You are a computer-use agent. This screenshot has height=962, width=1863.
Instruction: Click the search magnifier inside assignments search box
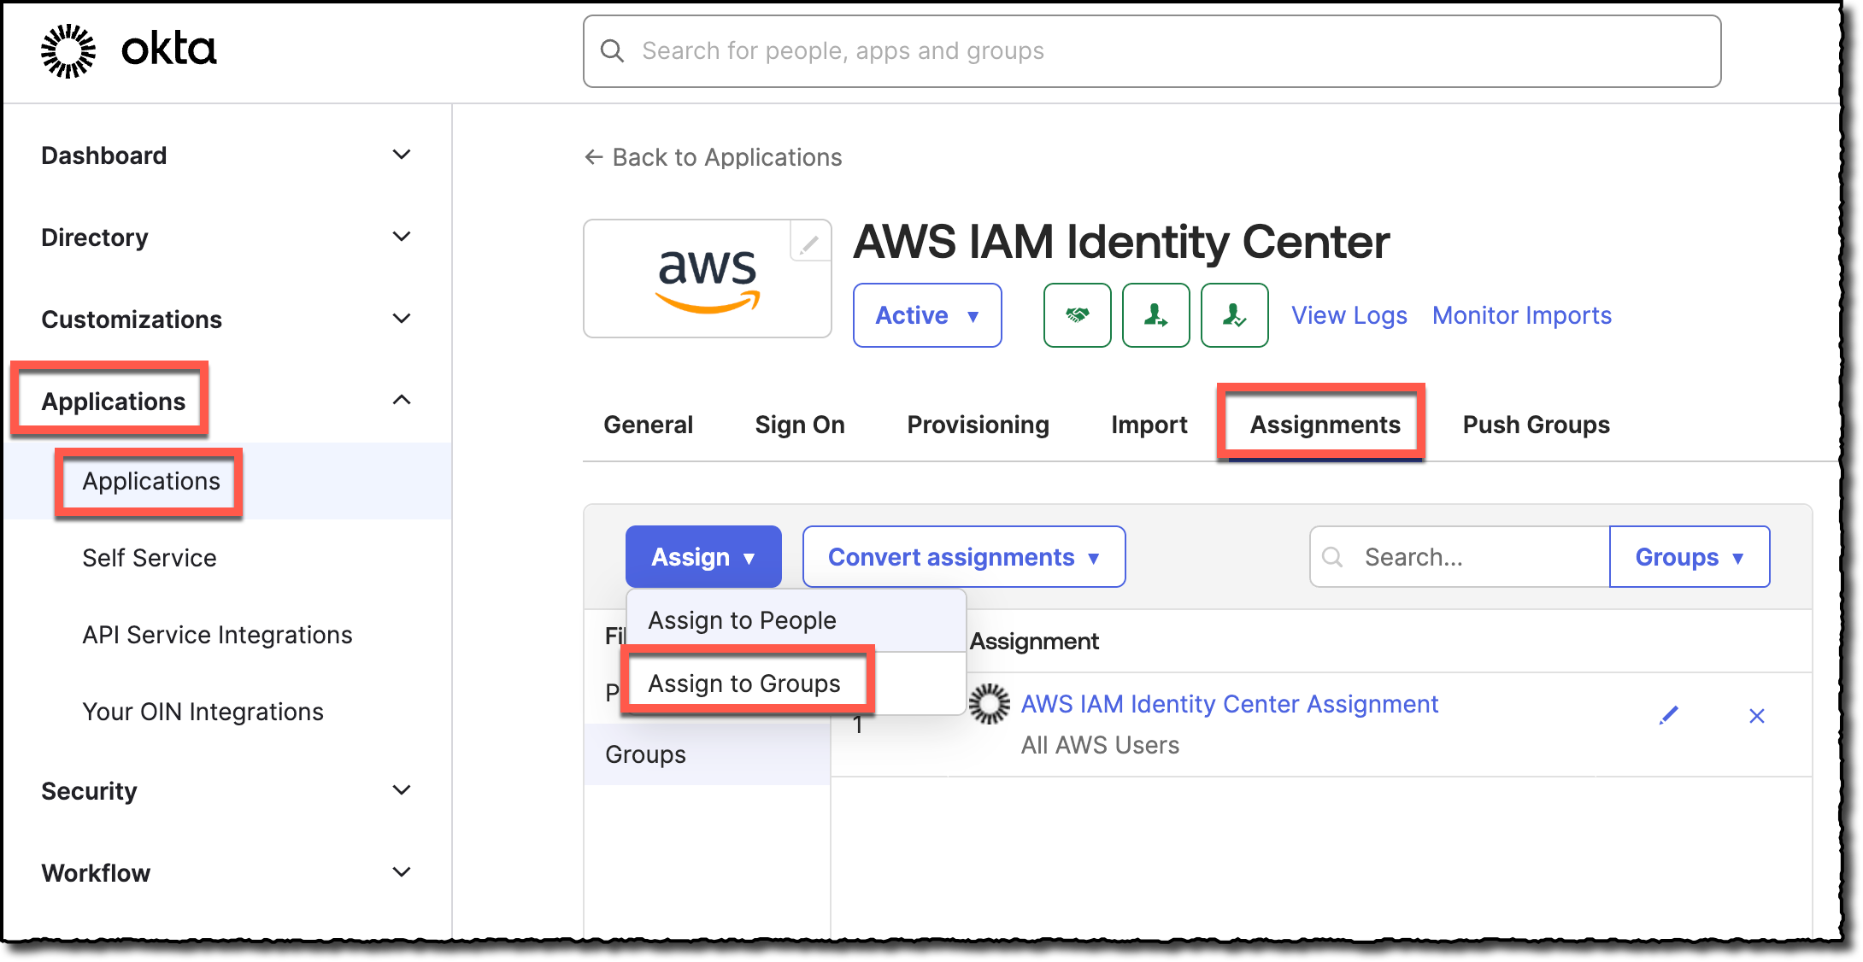1333,556
